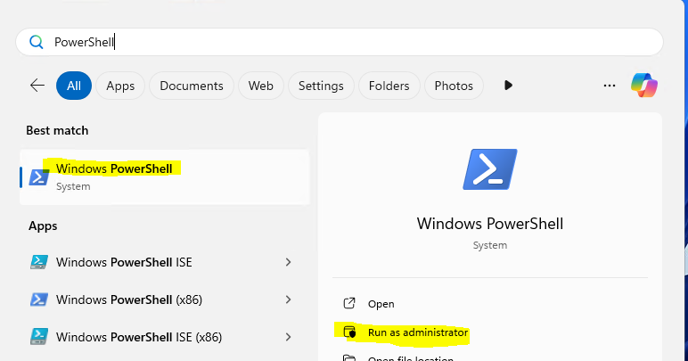Image resolution: width=688 pixels, height=361 pixels.
Task: Click the back arrow icon
Action: coord(37,86)
